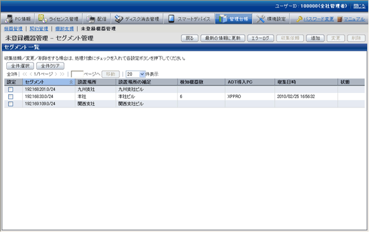The width and height of the screenshot is (369, 232).
Task: Click the スマートデバイス phone icon
Action: (171, 19)
